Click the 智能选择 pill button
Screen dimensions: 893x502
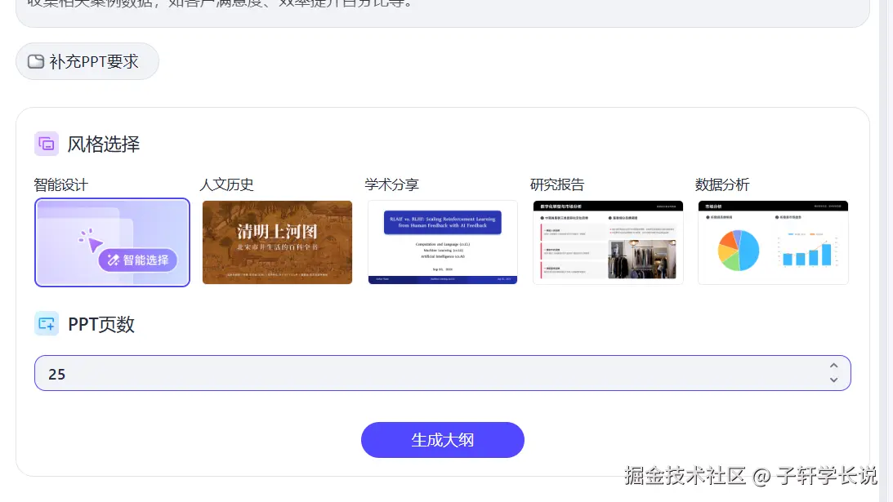138,260
